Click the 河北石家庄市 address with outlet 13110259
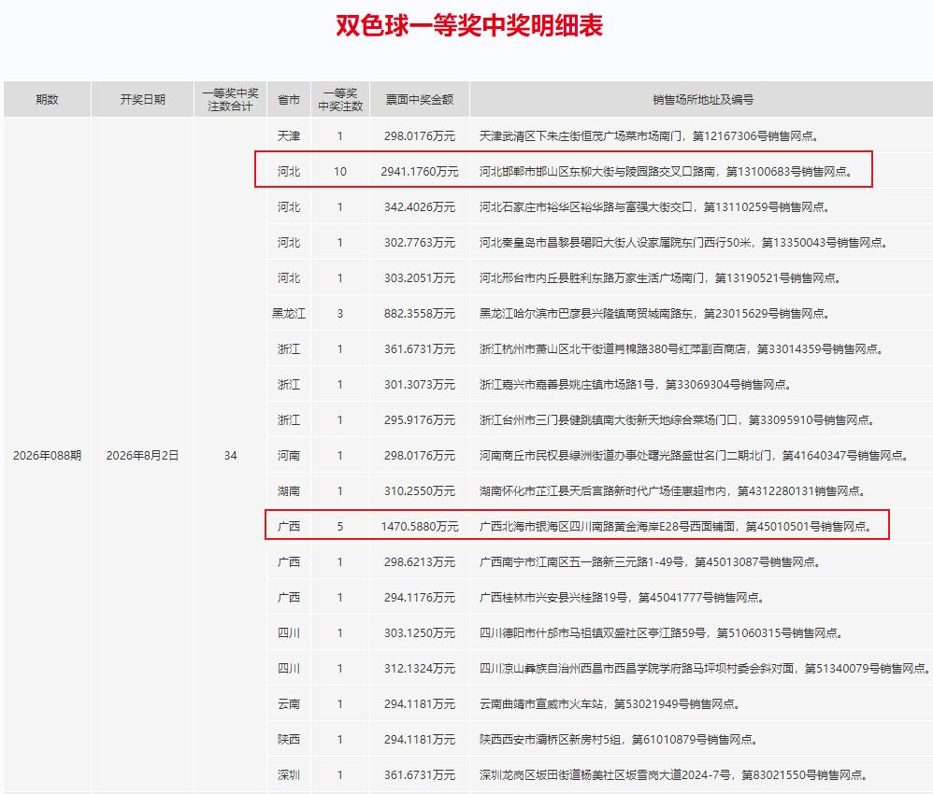The height and width of the screenshot is (794, 933). click(x=655, y=207)
